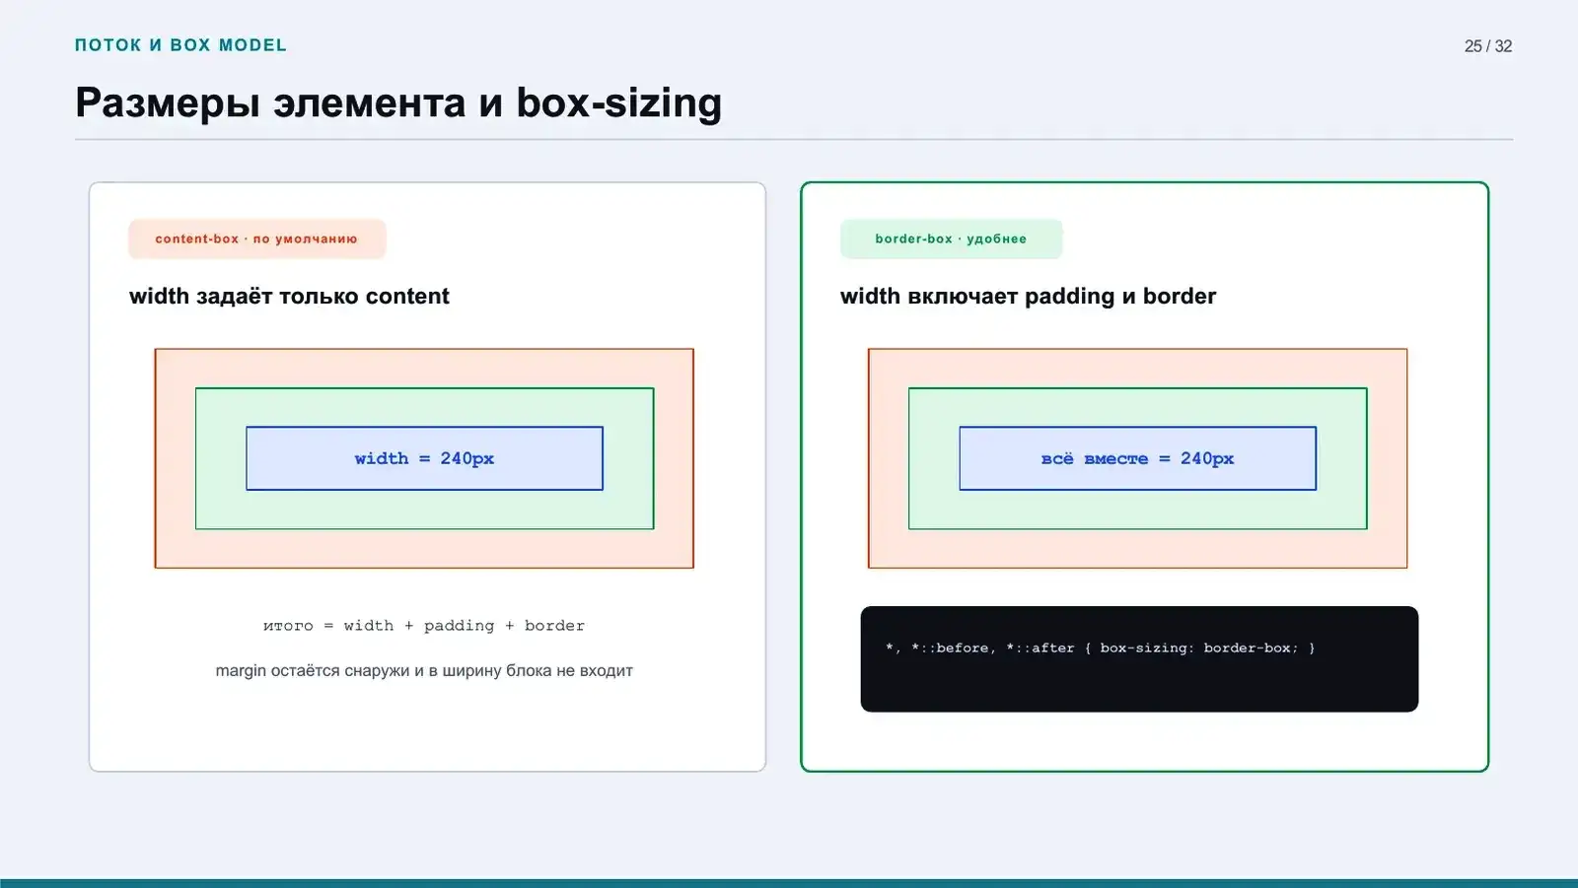The image size is (1578, 888).
Task: Select the text width включает padding и border
Action: click(1028, 297)
